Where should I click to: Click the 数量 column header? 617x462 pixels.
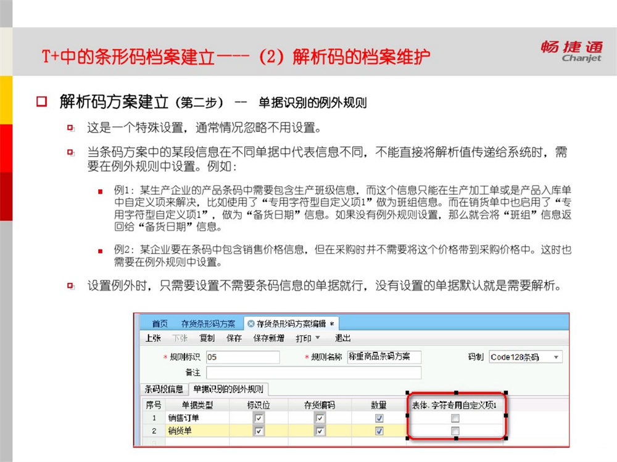(x=379, y=405)
